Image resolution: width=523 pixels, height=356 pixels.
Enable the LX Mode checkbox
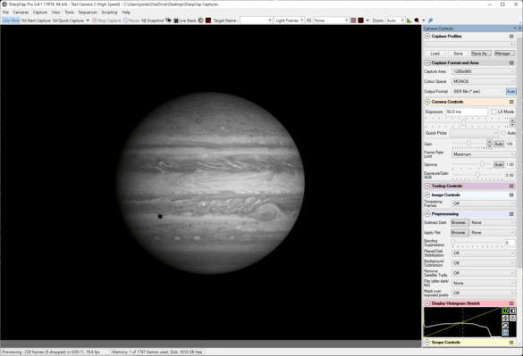(494, 112)
